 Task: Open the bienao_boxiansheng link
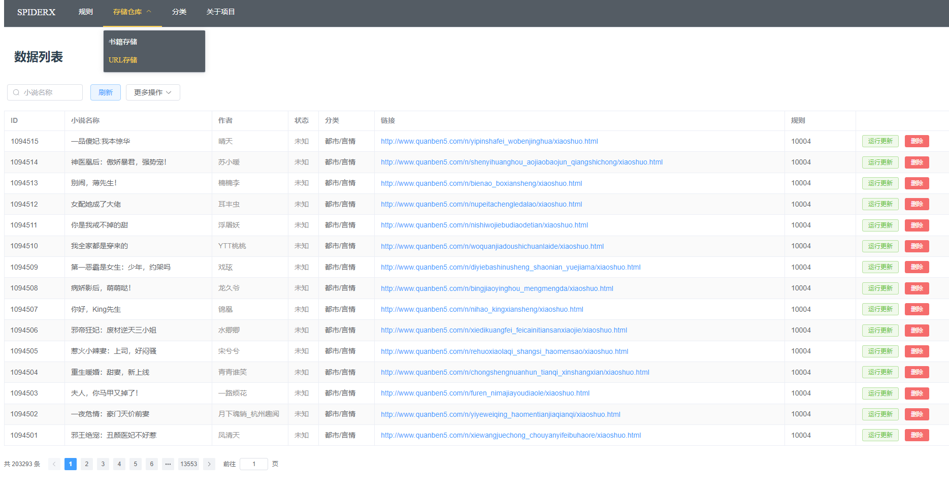pos(481,183)
